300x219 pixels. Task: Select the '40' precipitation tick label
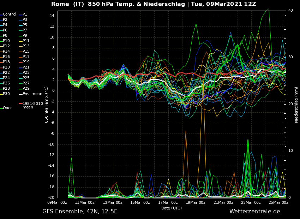290,10
